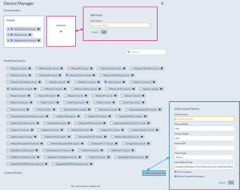240x190 pixels.
Task: Uncheck iPhone 12 Pro in Default suite
Action: pyautogui.click(x=12, y=29)
